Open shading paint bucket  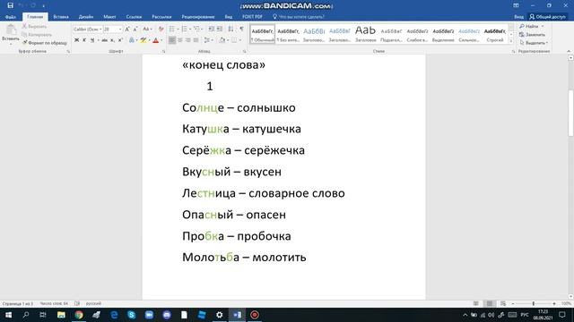[222, 40]
